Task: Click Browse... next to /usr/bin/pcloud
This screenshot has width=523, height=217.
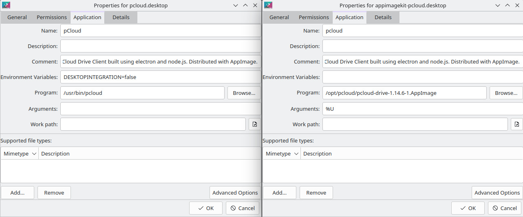Action: coord(244,93)
